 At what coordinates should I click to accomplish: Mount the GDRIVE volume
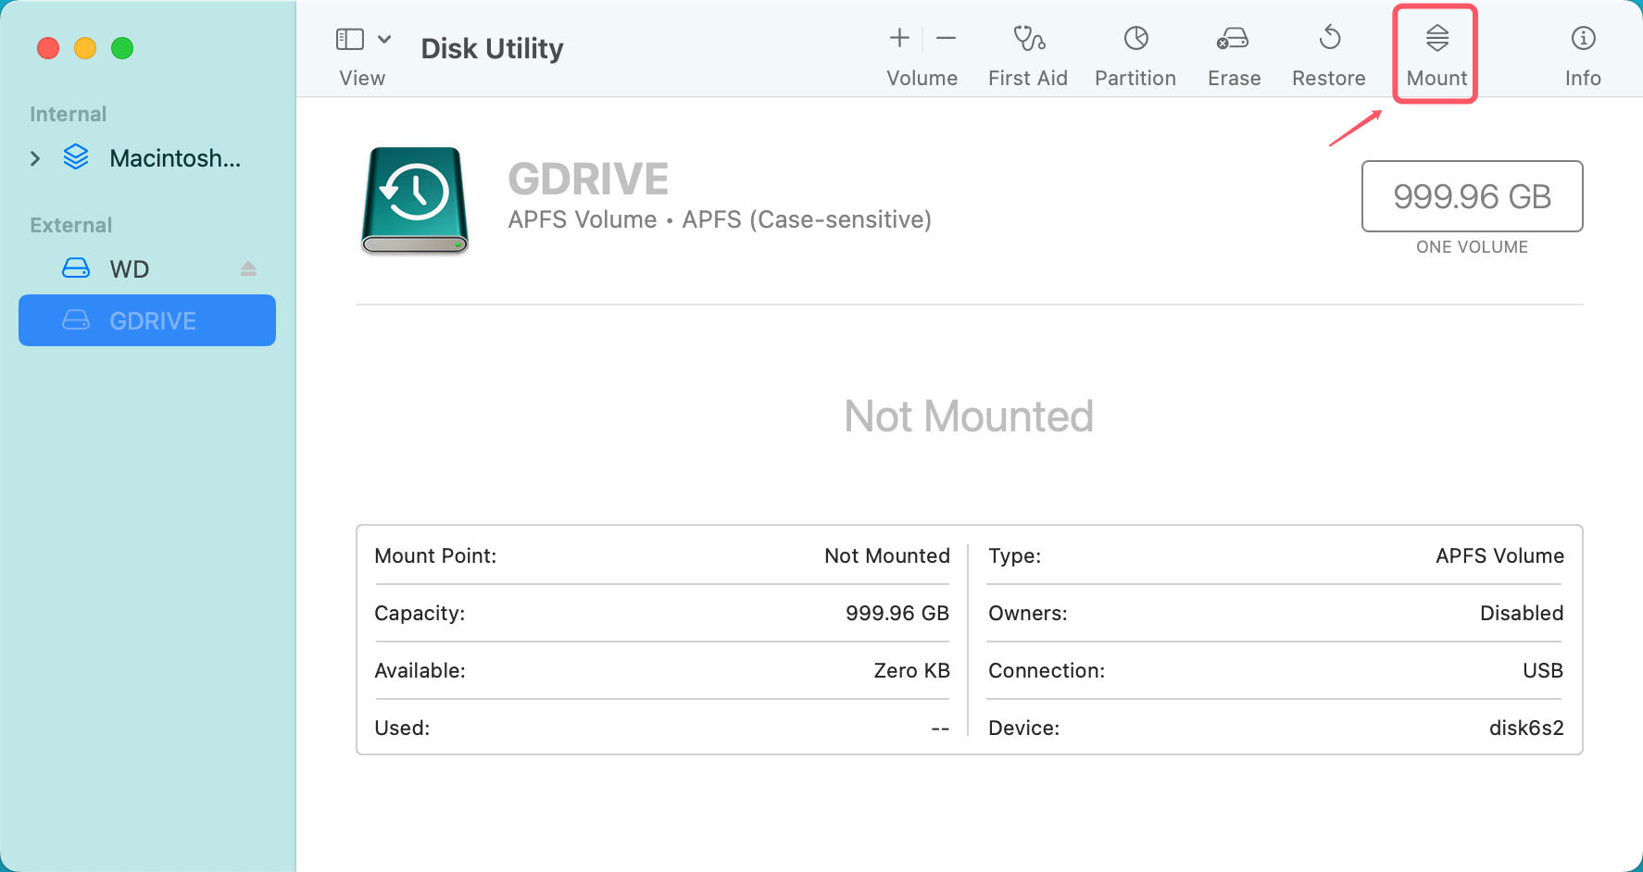(1434, 51)
